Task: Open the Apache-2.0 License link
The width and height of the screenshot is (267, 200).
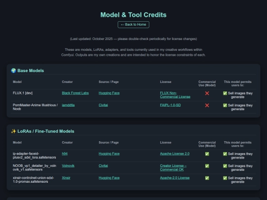Action: pos(175,178)
